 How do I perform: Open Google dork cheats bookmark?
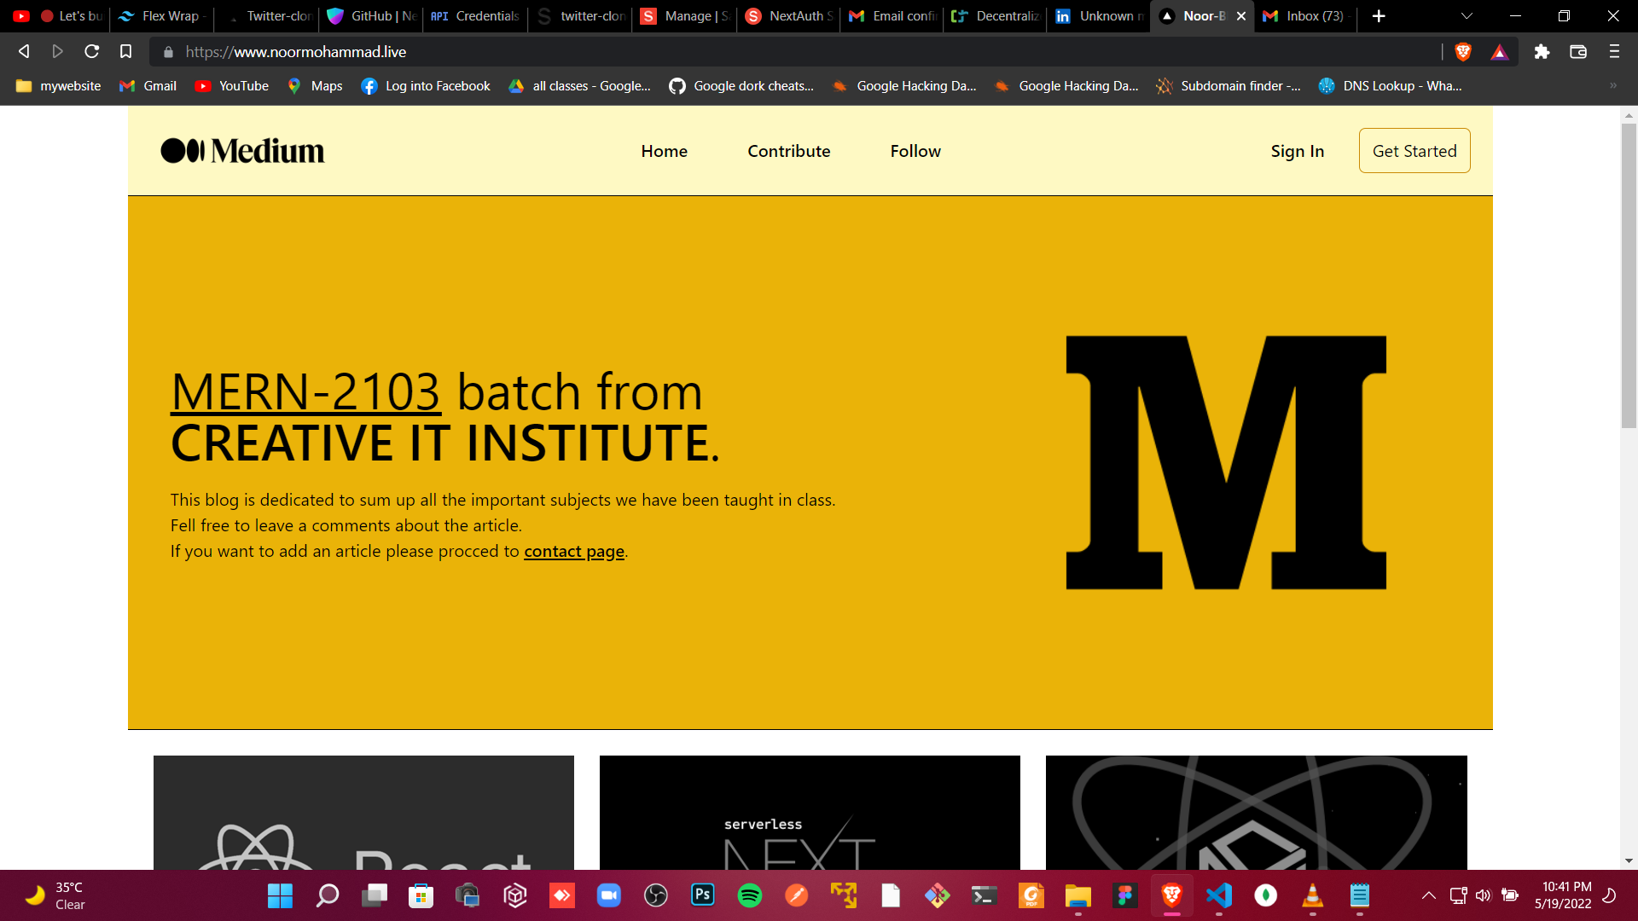pyautogui.click(x=741, y=86)
